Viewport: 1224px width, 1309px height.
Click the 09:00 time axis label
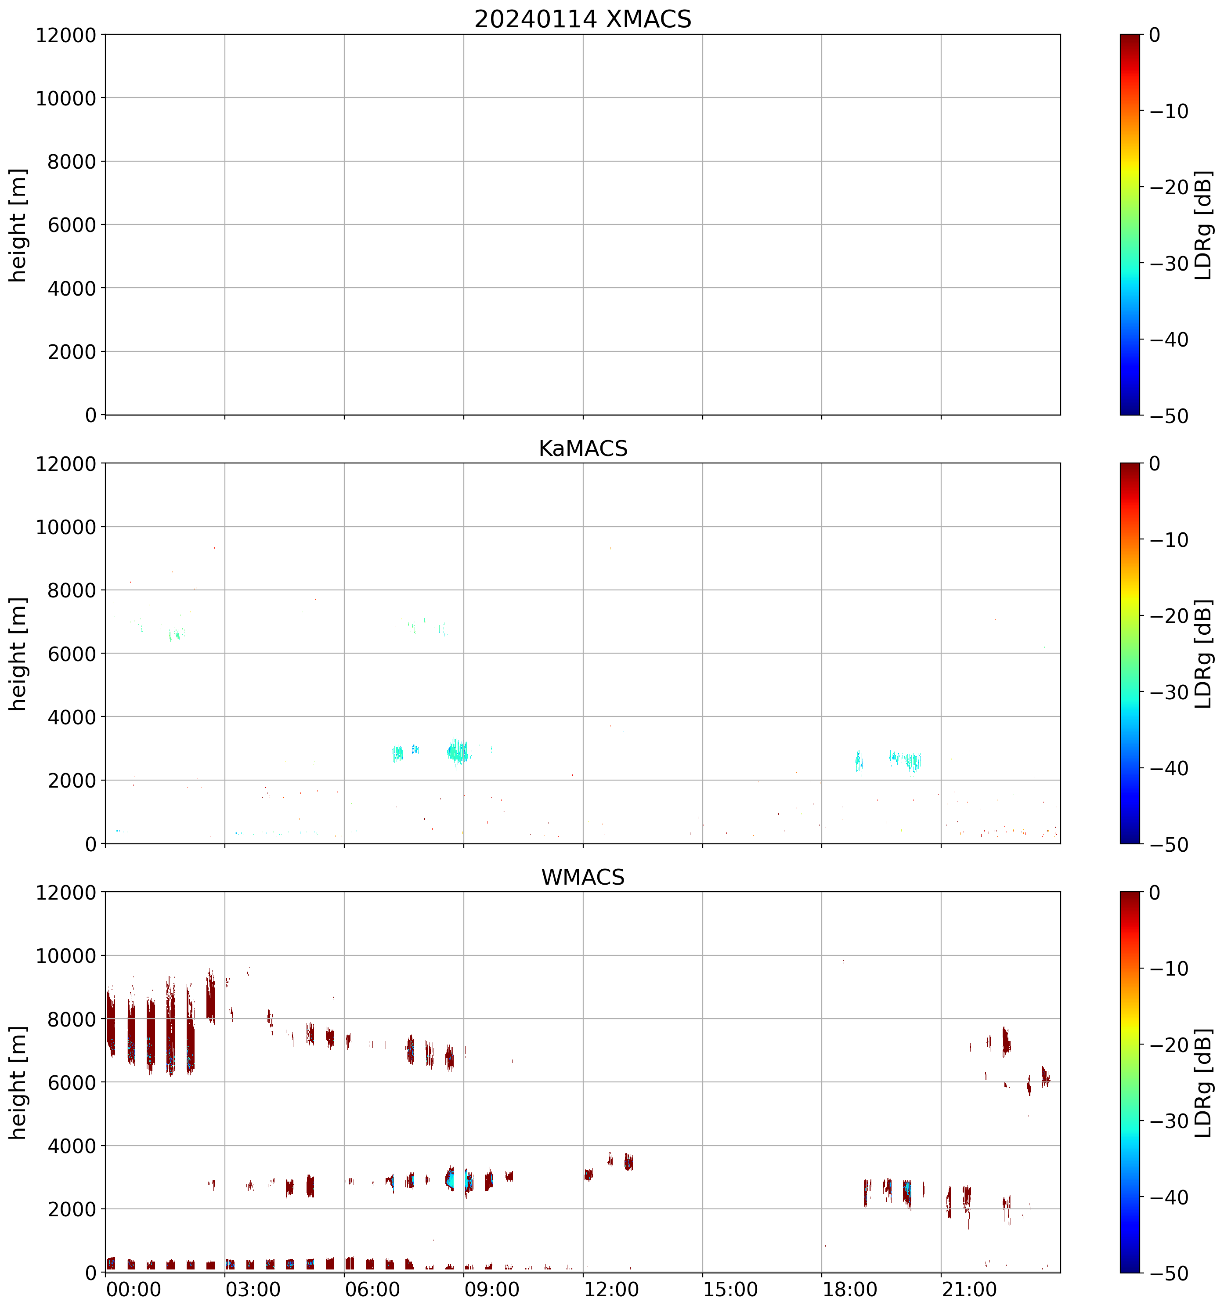(x=492, y=1289)
